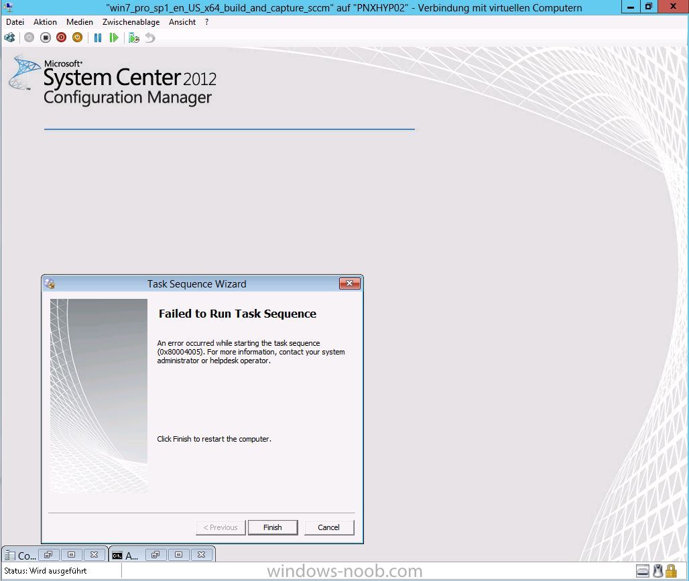Maximize the minimized A... command window
This screenshot has width=689, height=581.
pyautogui.click(x=178, y=555)
